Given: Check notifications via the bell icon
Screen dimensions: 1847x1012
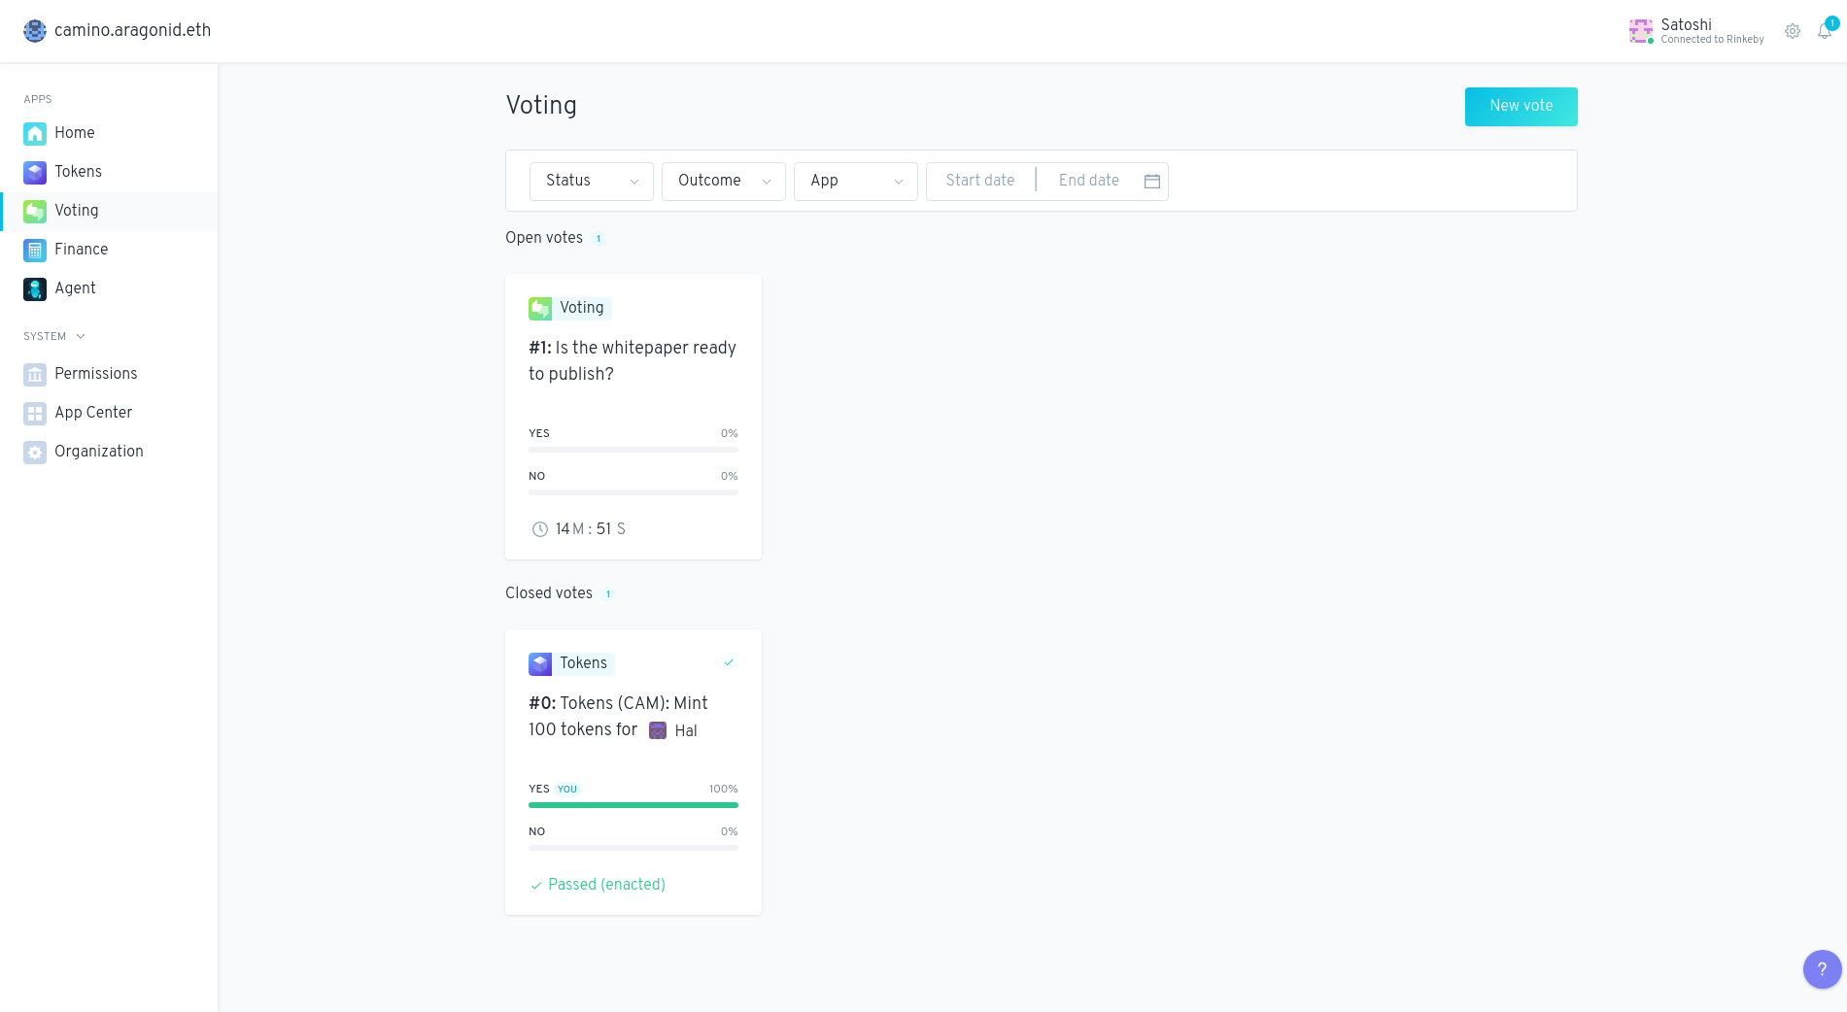Looking at the screenshot, I should (1825, 31).
